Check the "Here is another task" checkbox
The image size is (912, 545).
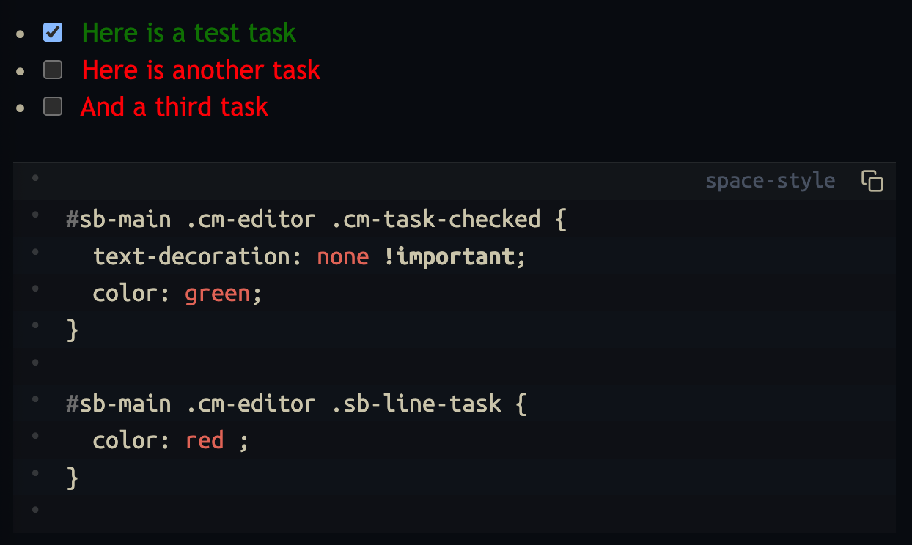pos(53,70)
